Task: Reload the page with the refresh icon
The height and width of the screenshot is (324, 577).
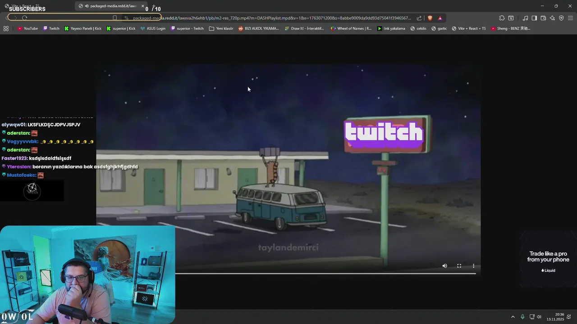Action: (24, 18)
